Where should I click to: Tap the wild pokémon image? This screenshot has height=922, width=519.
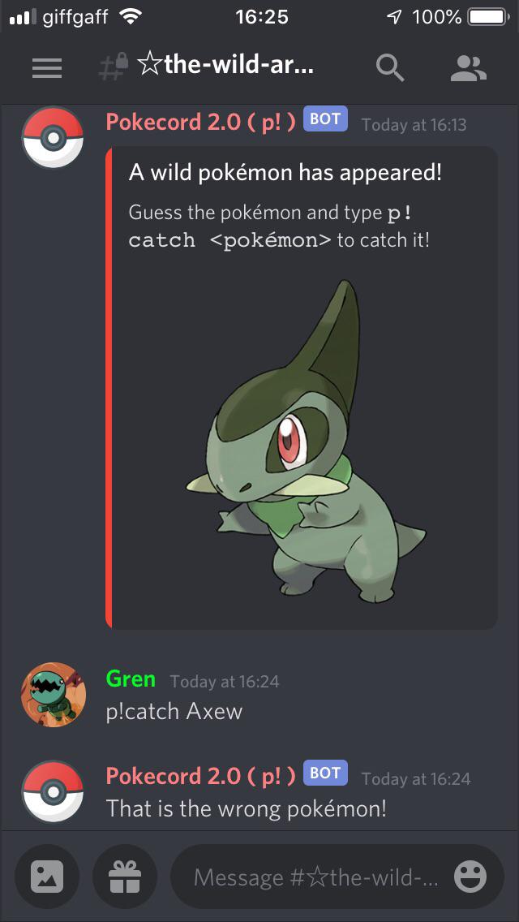tap(306, 442)
